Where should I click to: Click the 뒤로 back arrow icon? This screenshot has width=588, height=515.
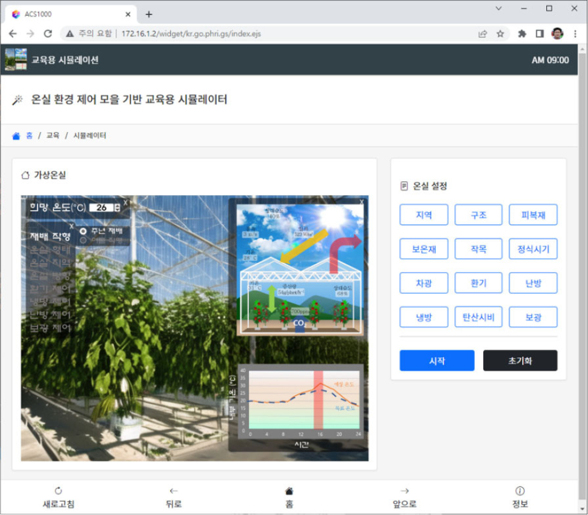[174, 491]
